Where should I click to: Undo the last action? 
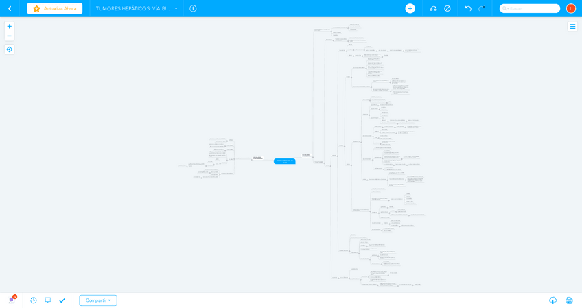pyautogui.click(x=468, y=8)
